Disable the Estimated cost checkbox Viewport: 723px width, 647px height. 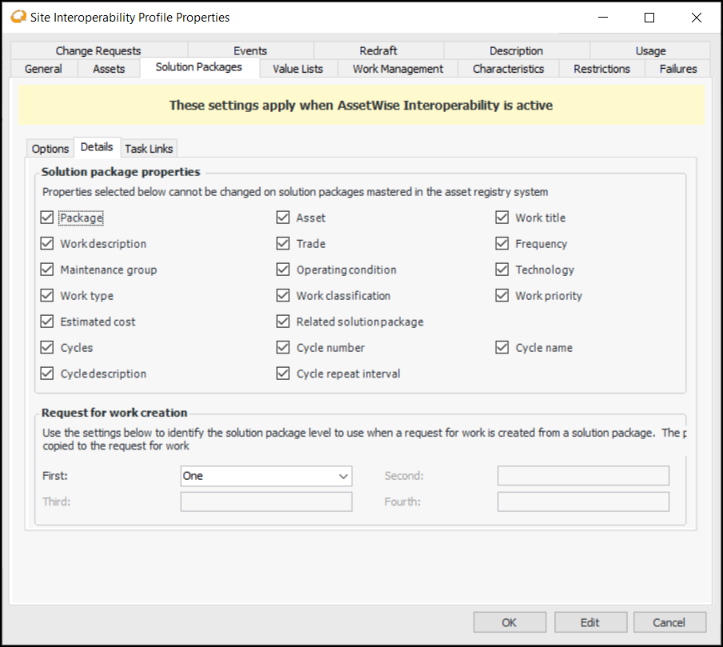pyautogui.click(x=47, y=322)
